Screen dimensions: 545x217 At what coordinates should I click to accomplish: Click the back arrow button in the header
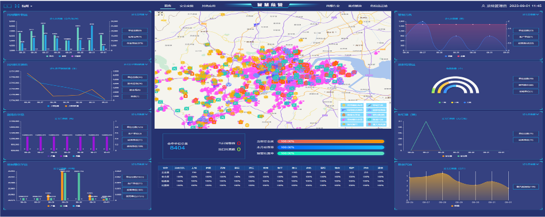point(8,6)
